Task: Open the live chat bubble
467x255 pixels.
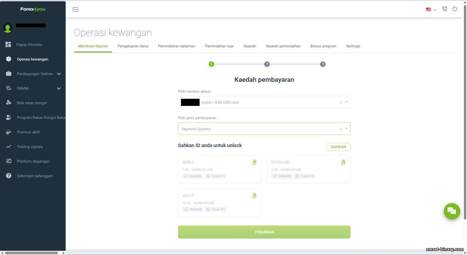Action: point(452,211)
